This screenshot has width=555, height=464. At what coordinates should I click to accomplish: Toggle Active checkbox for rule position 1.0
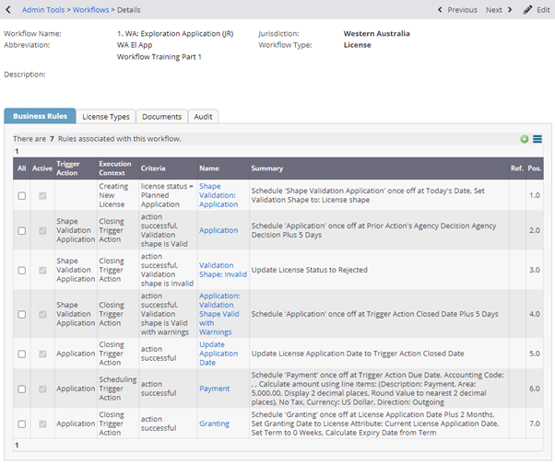[x=42, y=195]
